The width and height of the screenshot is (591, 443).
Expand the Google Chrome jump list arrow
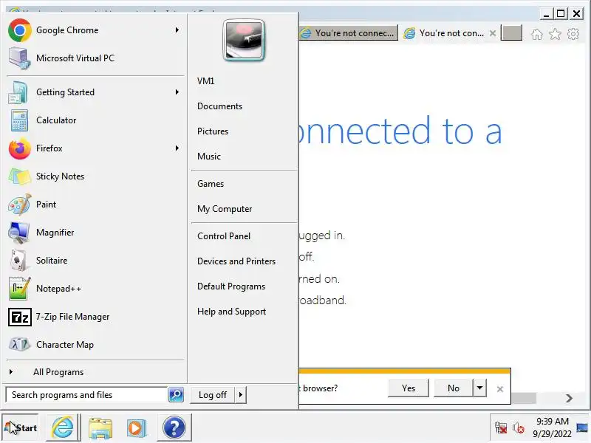click(177, 30)
